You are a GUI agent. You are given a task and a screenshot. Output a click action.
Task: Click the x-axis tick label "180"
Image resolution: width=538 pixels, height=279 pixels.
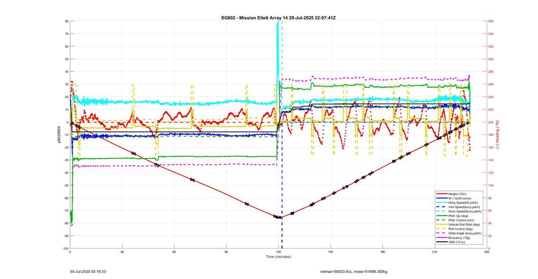382,252
